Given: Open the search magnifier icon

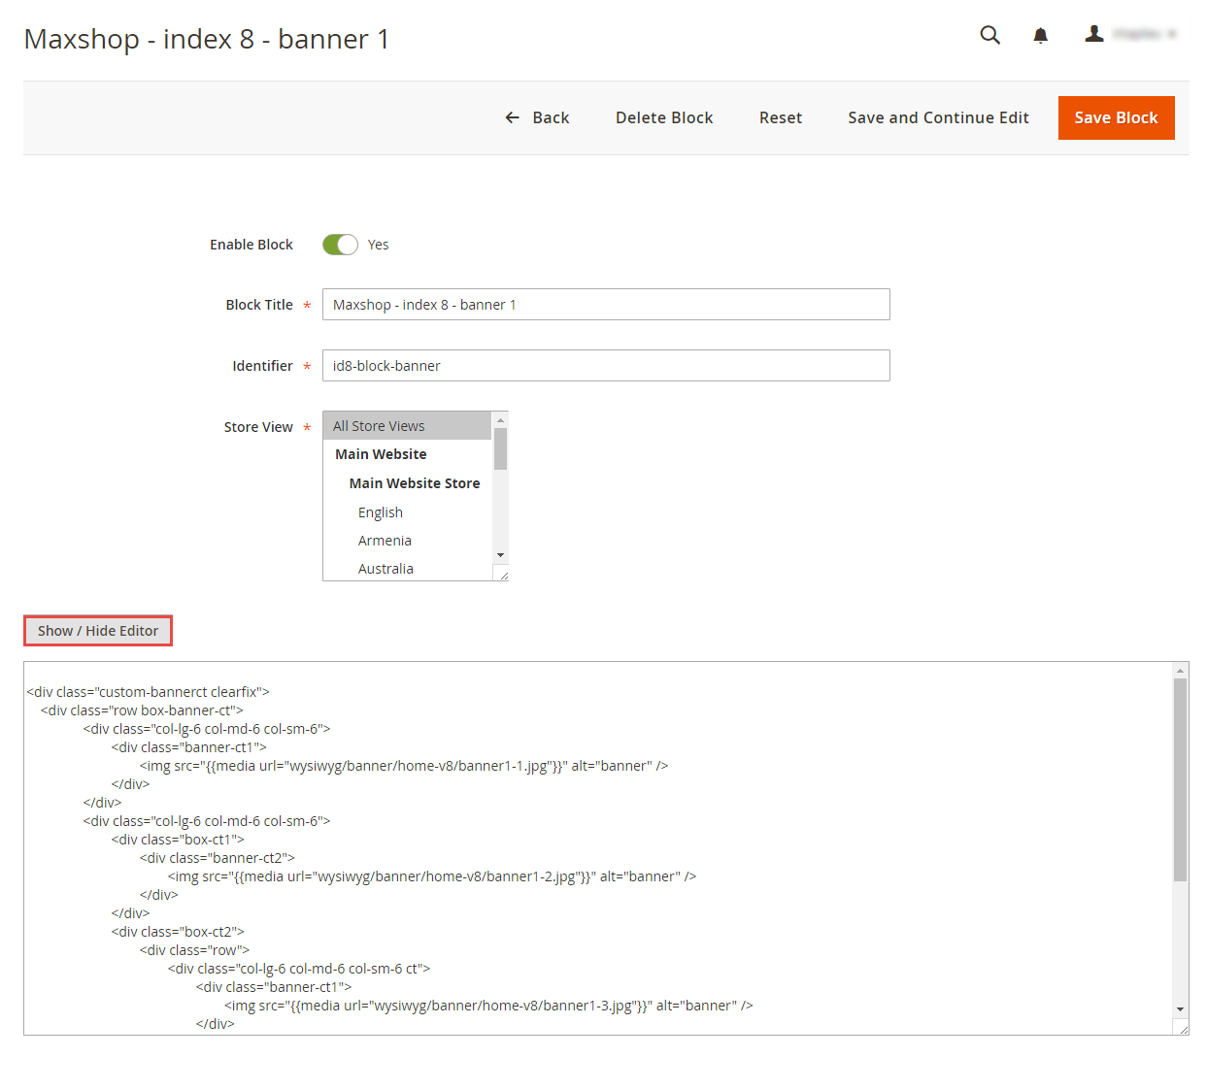Looking at the screenshot, I should [x=989, y=35].
